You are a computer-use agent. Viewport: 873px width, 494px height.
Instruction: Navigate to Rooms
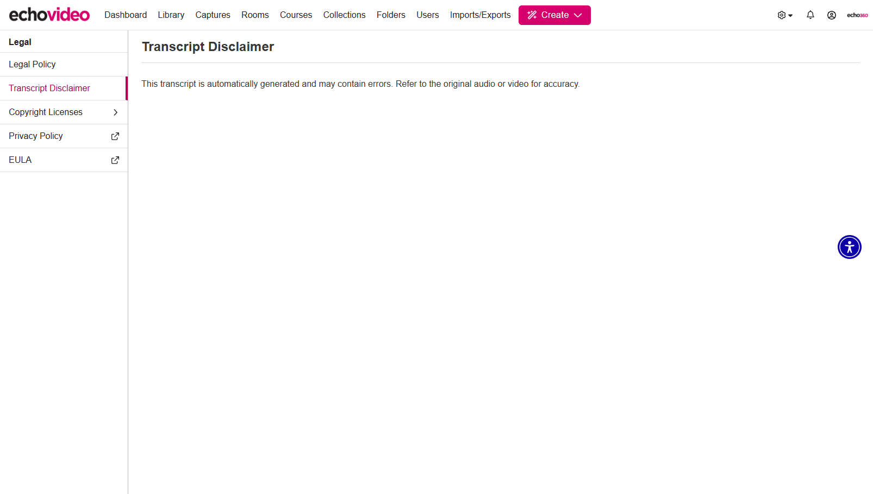tap(255, 15)
